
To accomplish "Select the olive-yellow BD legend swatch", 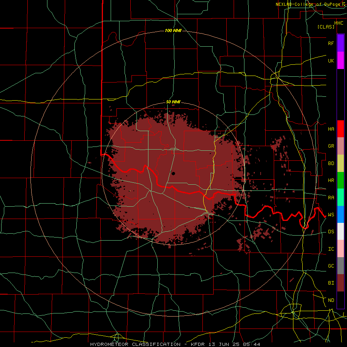I will point(340,163).
